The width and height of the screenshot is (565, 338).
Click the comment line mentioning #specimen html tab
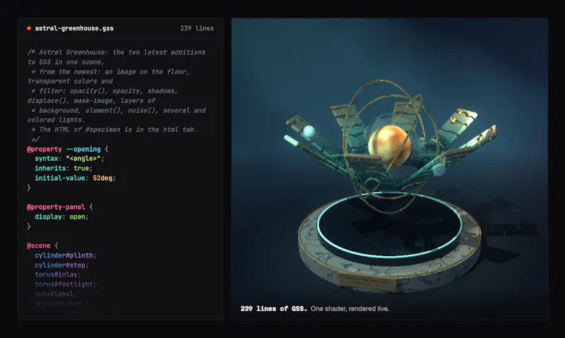pyautogui.click(x=114, y=130)
